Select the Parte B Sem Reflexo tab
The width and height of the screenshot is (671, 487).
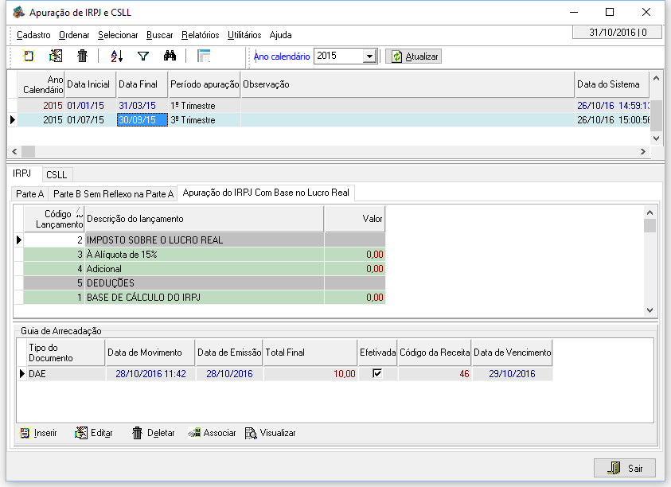click(x=113, y=193)
